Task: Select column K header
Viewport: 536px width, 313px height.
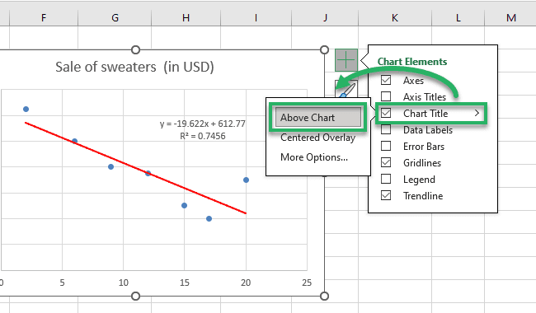Action: click(395, 18)
